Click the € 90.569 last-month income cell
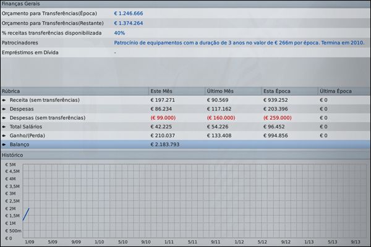The height and width of the screenshot is (247, 371). pyautogui.click(x=218, y=100)
